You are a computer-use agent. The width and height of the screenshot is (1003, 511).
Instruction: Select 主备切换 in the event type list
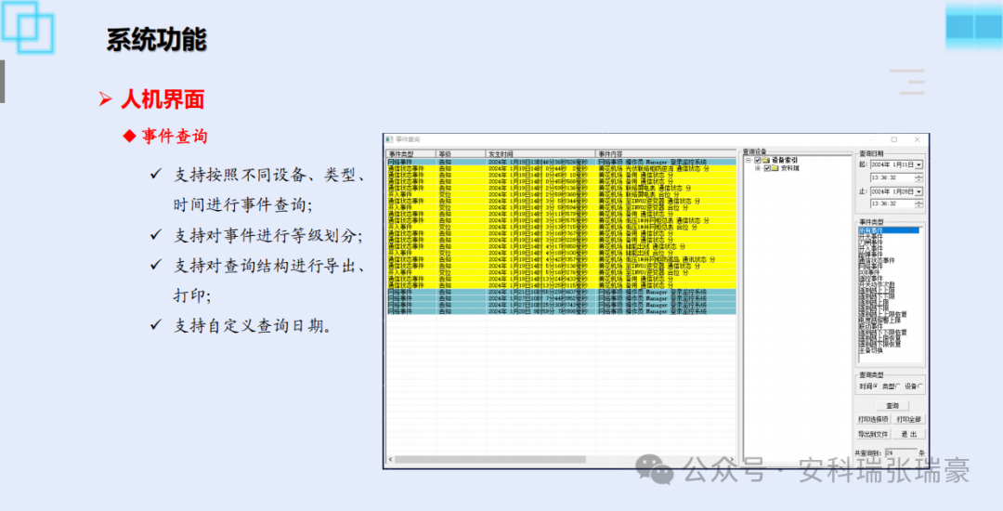870,350
